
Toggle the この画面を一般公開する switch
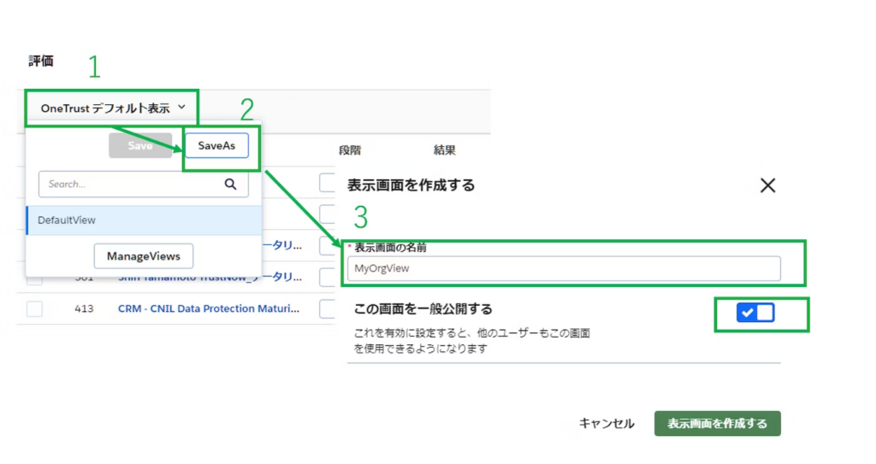tap(755, 313)
